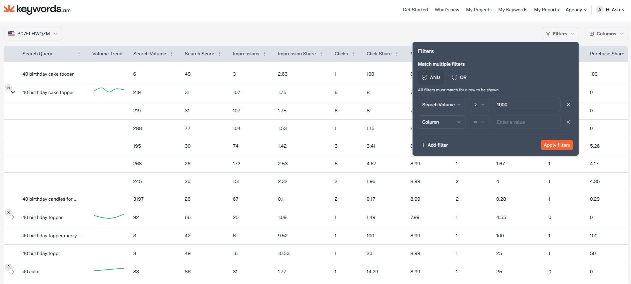Click the keywords.am logo

(37, 9)
